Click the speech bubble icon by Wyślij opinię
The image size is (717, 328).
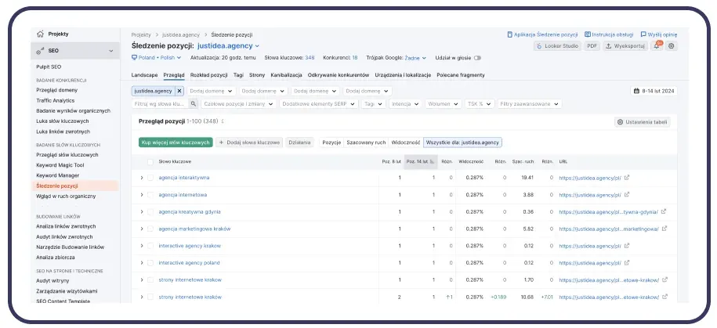pyautogui.click(x=643, y=34)
